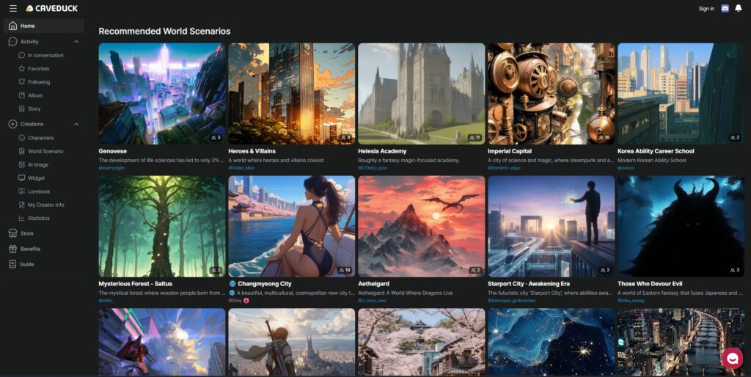Click the My Creator Info icon

(x=21, y=205)
